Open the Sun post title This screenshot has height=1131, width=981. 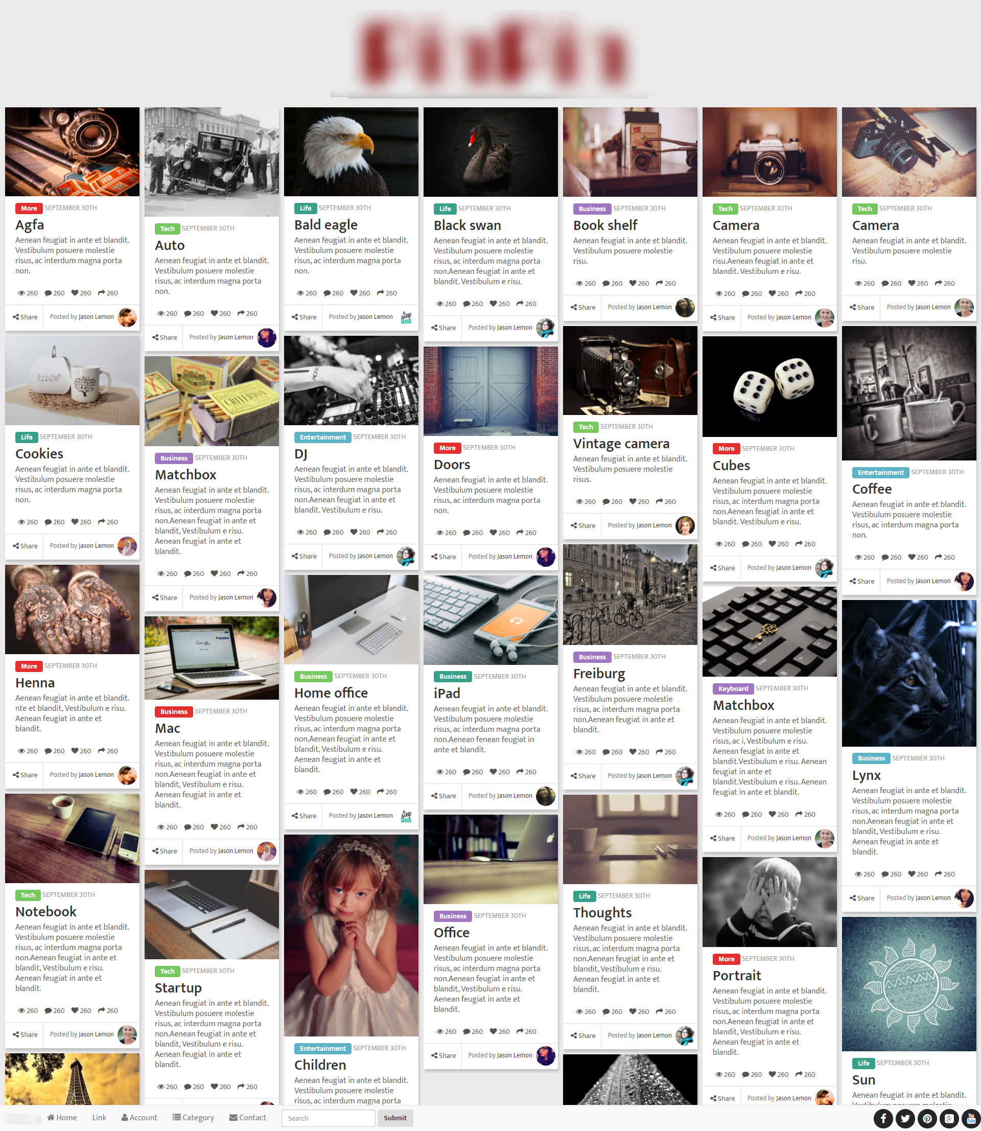864,1080
